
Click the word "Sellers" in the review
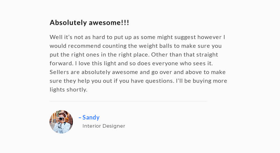(x=59, y=72)
